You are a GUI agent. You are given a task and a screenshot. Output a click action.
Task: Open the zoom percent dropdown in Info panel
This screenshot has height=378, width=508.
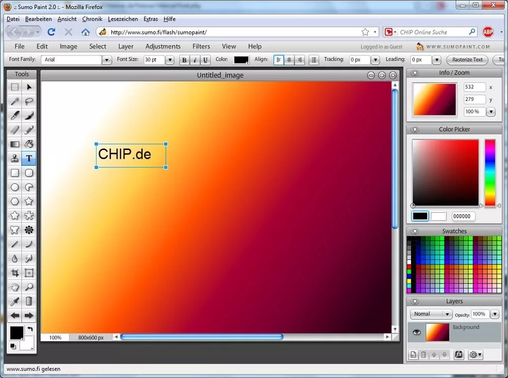tap(491, 111)
